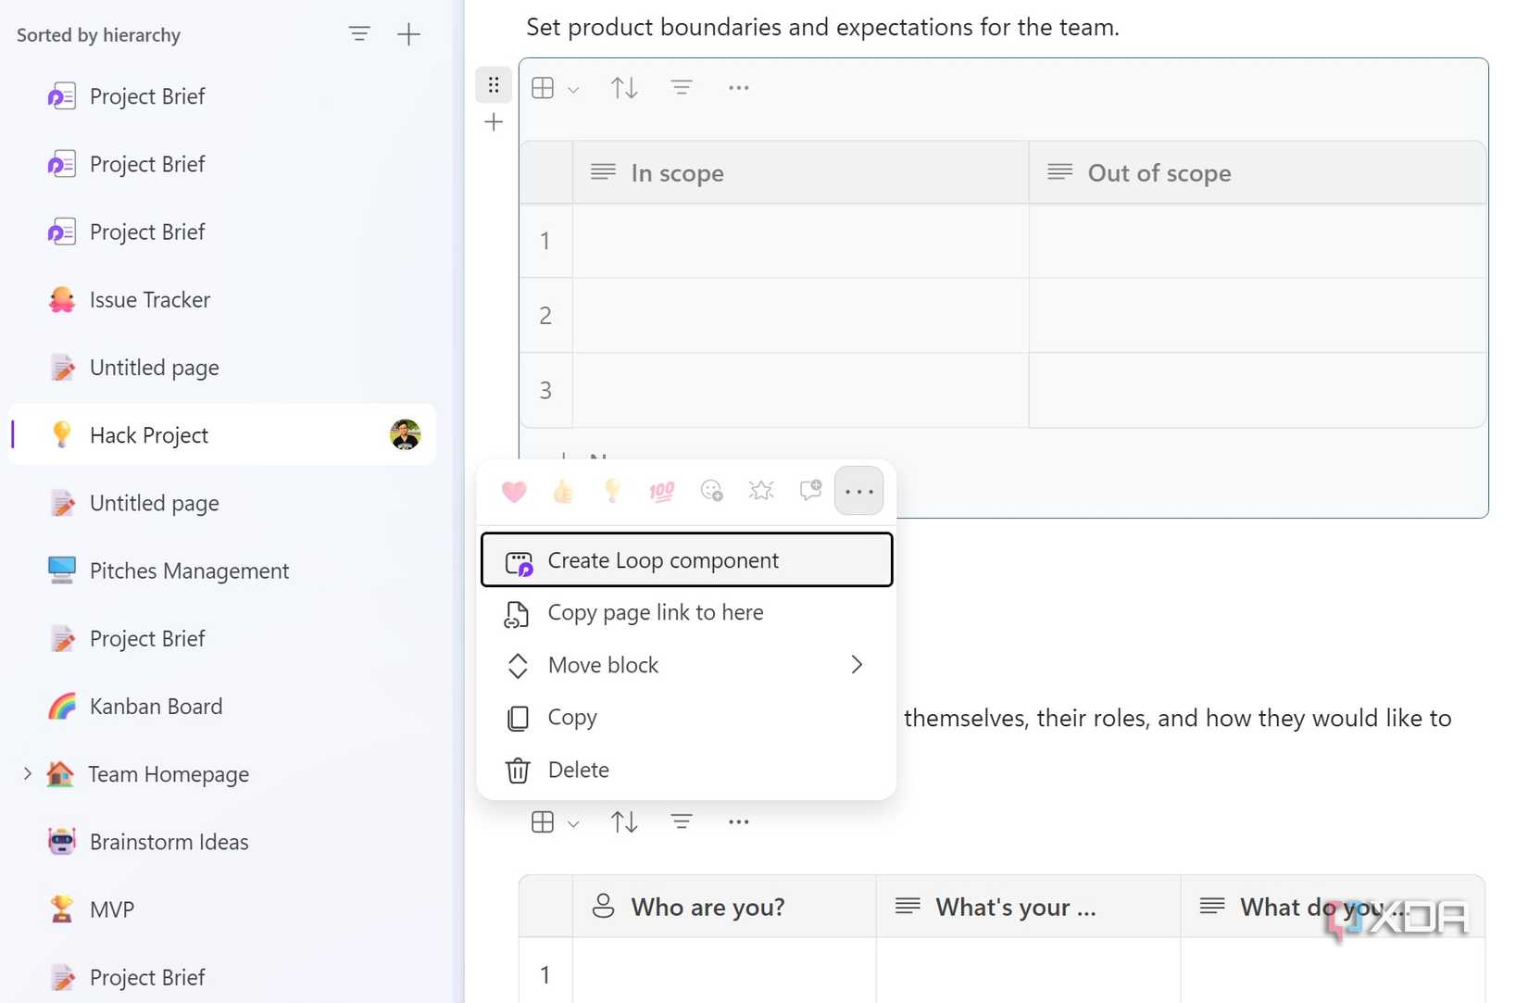Viewport: 1528px width, 1003px height.
Task: Click the sparkle reaction icon
Action: pyautogui.click(x=761, y=491)
